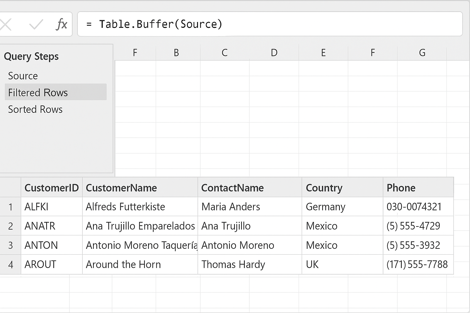This screenshot has width=470, height=313.
Task: Select the ALFKI cell
Action: [51, 207]
